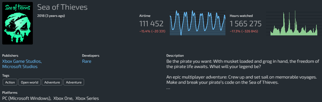Click the Xbox One platform text
This screenshot has width=322, height=102.
pos(63,98)
